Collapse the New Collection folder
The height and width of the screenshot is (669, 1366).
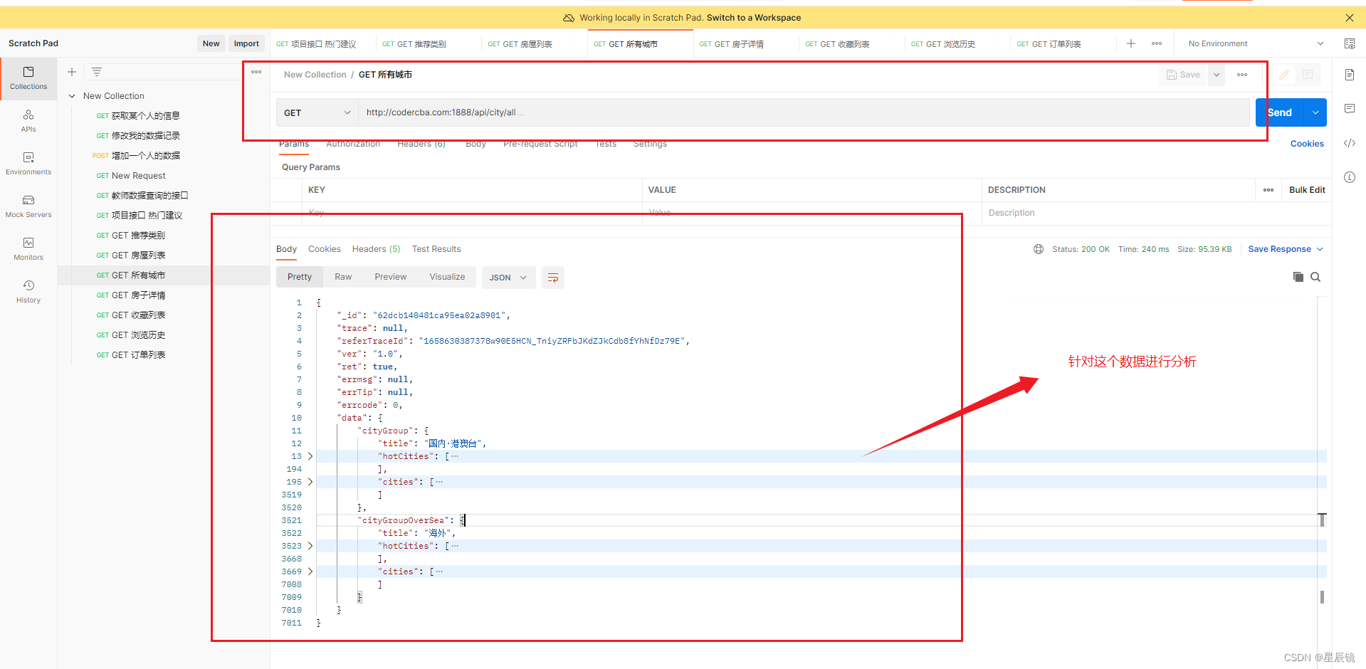[x=72, y=96]
